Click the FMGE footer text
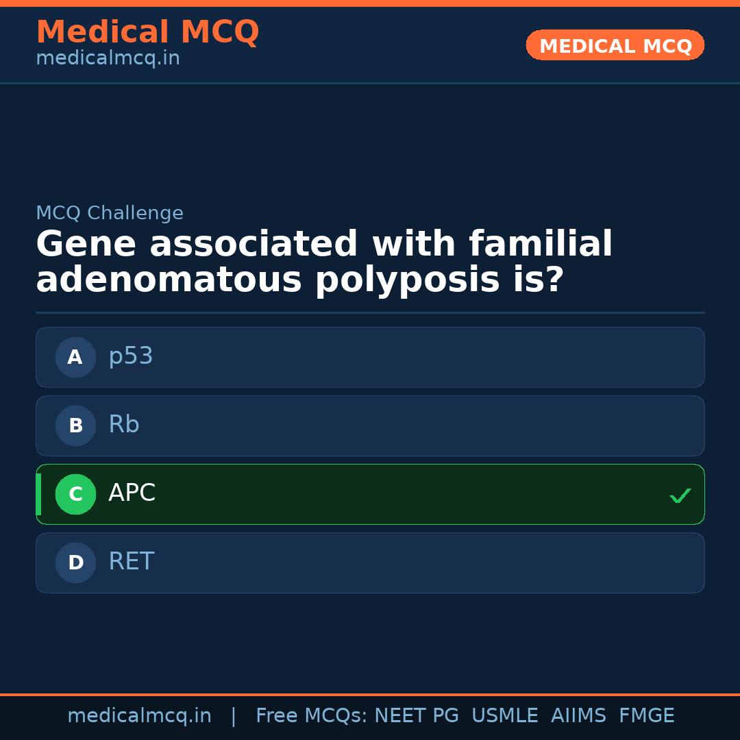The height and width of the screenshot is (740, 740). [646, 716]
